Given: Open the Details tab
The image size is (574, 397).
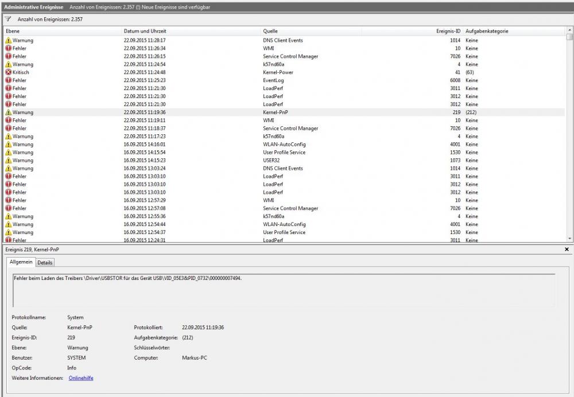Looking at the screenshot, I should click(x=45, y=262).
